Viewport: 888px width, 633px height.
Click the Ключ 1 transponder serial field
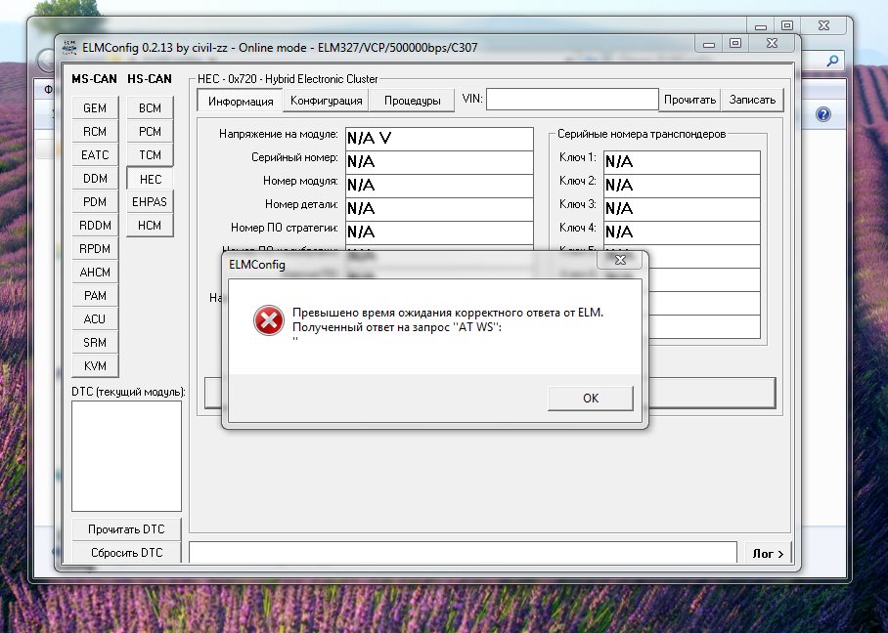681,161
